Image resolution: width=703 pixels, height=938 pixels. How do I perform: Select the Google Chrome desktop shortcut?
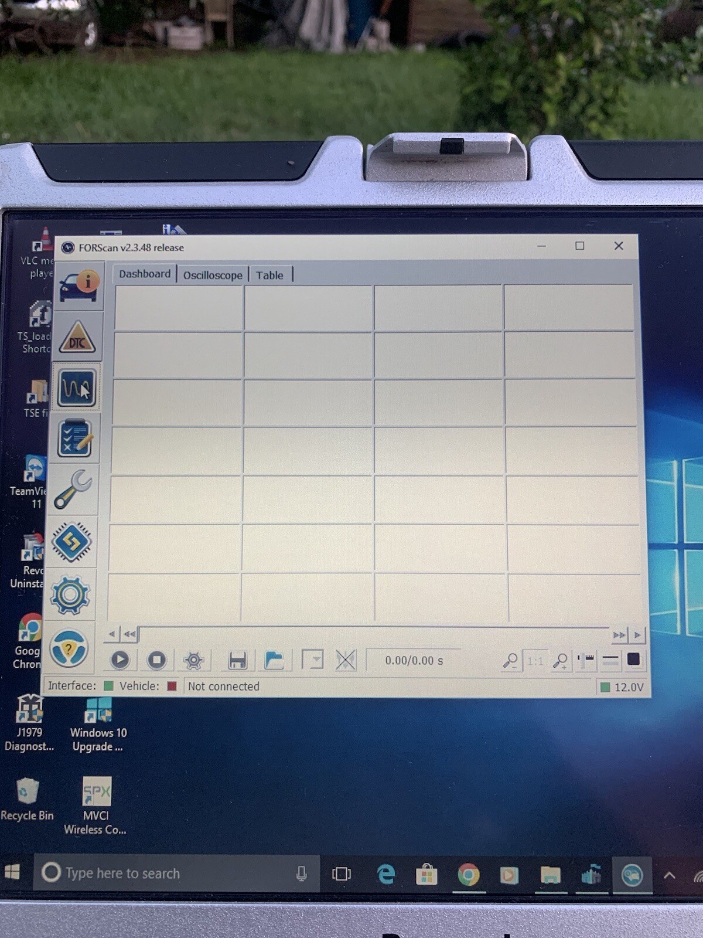click(28, 641)
